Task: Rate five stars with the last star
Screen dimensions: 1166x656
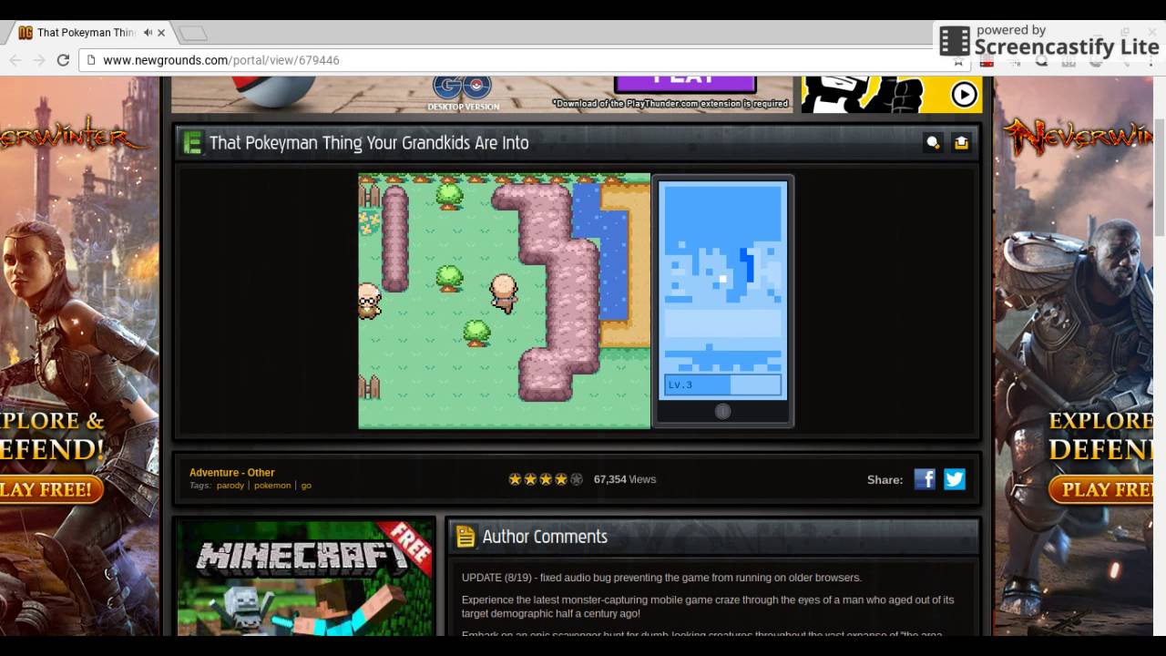Action: (x=577, y=479)
